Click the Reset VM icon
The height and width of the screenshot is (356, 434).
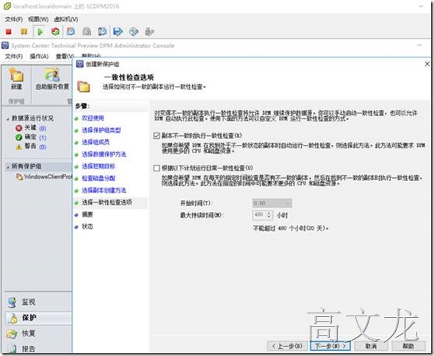point(55,32)
